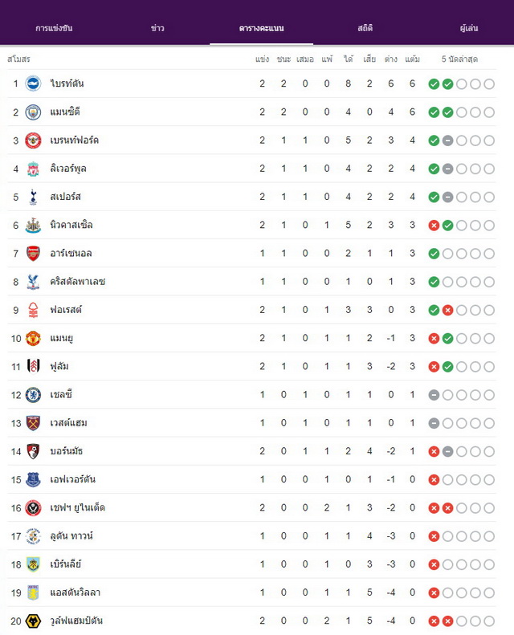The image size is (514, 635).
Task: Click the Brighton club crest icon
Action: tap(33, 83)
